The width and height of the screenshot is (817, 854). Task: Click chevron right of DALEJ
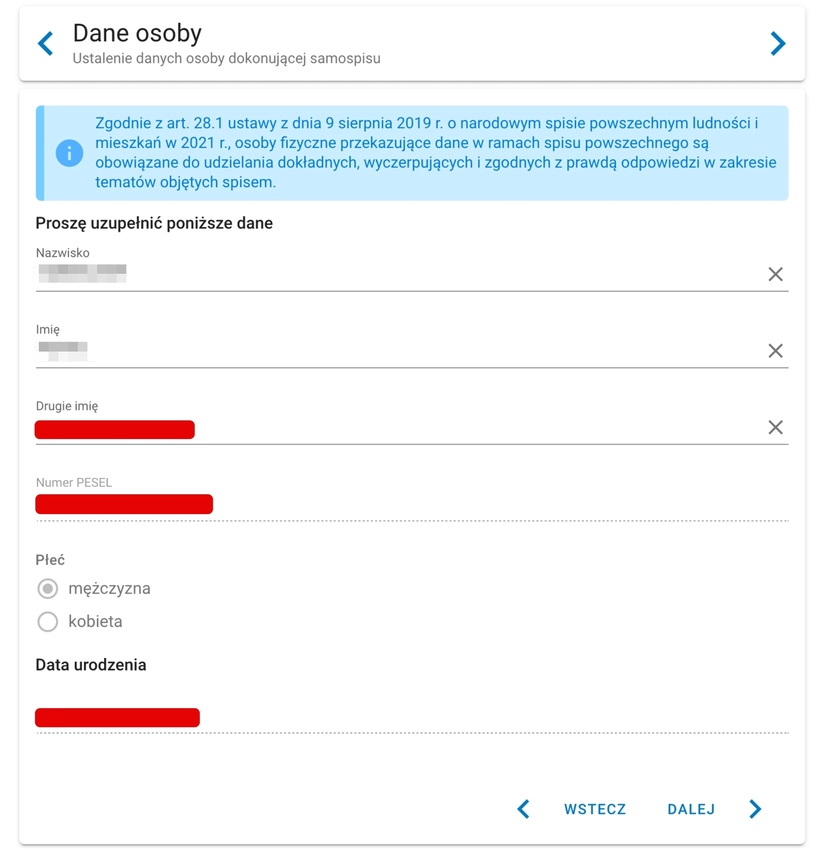point(755,809)
